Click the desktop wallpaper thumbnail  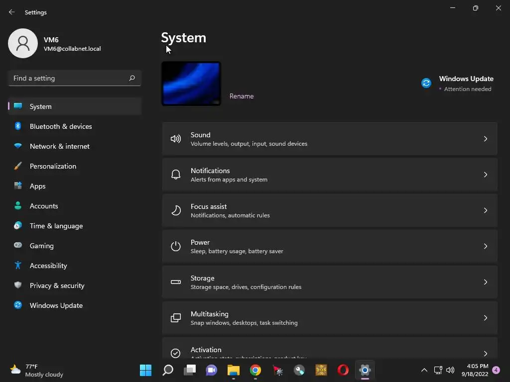click(x=191, y=84)
